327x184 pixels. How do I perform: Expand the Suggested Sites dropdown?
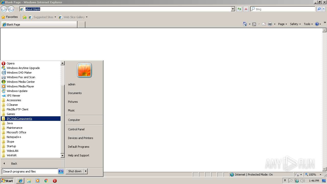click(55, 17)
